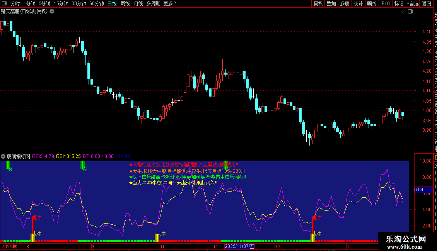This screenshot has width=437, height=251.
Task: Click the green note starting ★以上信号结合RSI
Action: (187, 177)
